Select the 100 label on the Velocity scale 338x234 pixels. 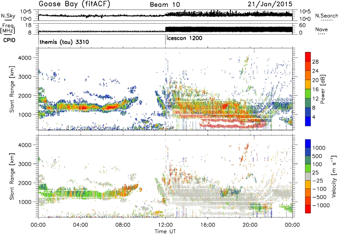[317, 164]
